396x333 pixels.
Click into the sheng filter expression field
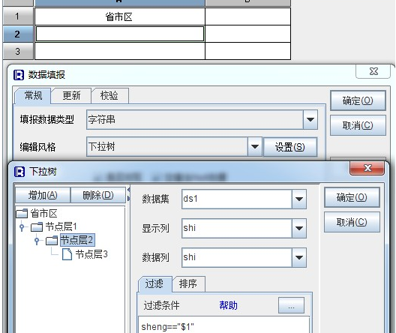pyautogui.click(x=223, y=325)
